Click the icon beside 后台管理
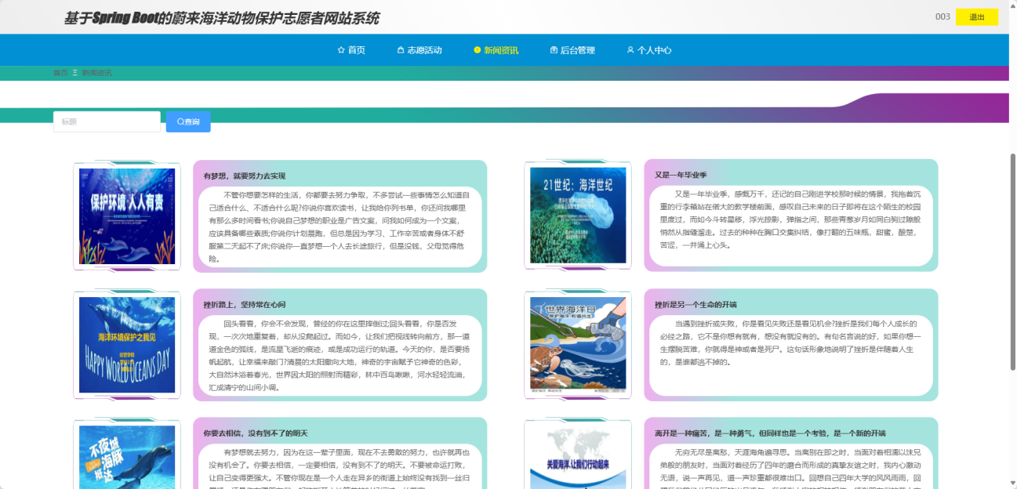 pos(554,50)
